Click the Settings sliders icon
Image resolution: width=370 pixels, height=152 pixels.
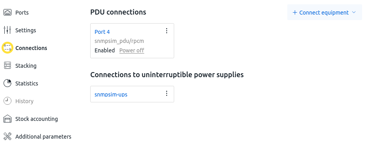pos(7,30)
